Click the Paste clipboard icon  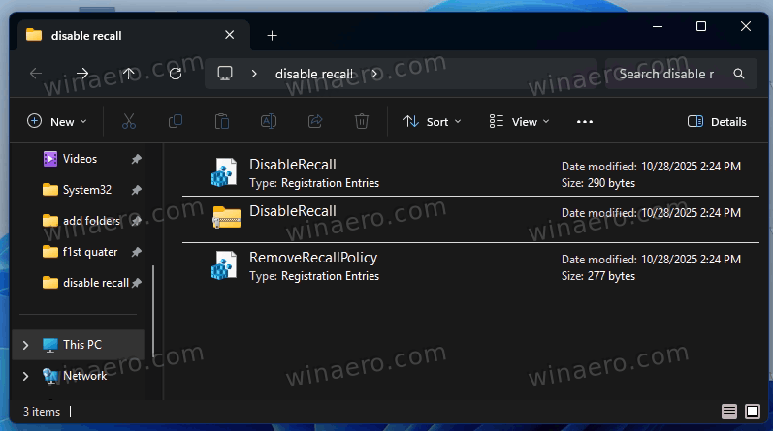click(222, 121)
